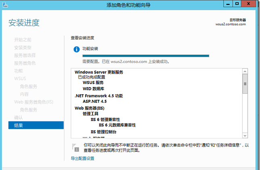Click the 查看安装进度 heading
The height and width of the screenshot is (170, 260).
click(x=82, y=38)
